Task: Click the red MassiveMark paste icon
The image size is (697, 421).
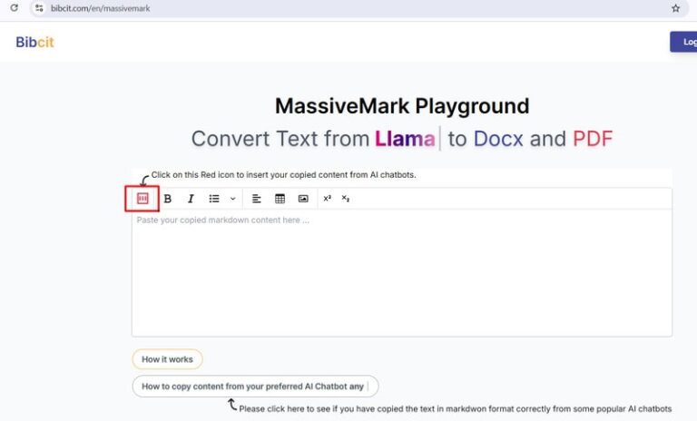Action: pos(142,198)
